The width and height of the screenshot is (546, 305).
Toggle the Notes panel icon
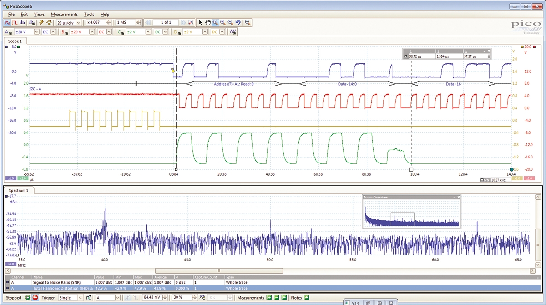pos(306,298)
